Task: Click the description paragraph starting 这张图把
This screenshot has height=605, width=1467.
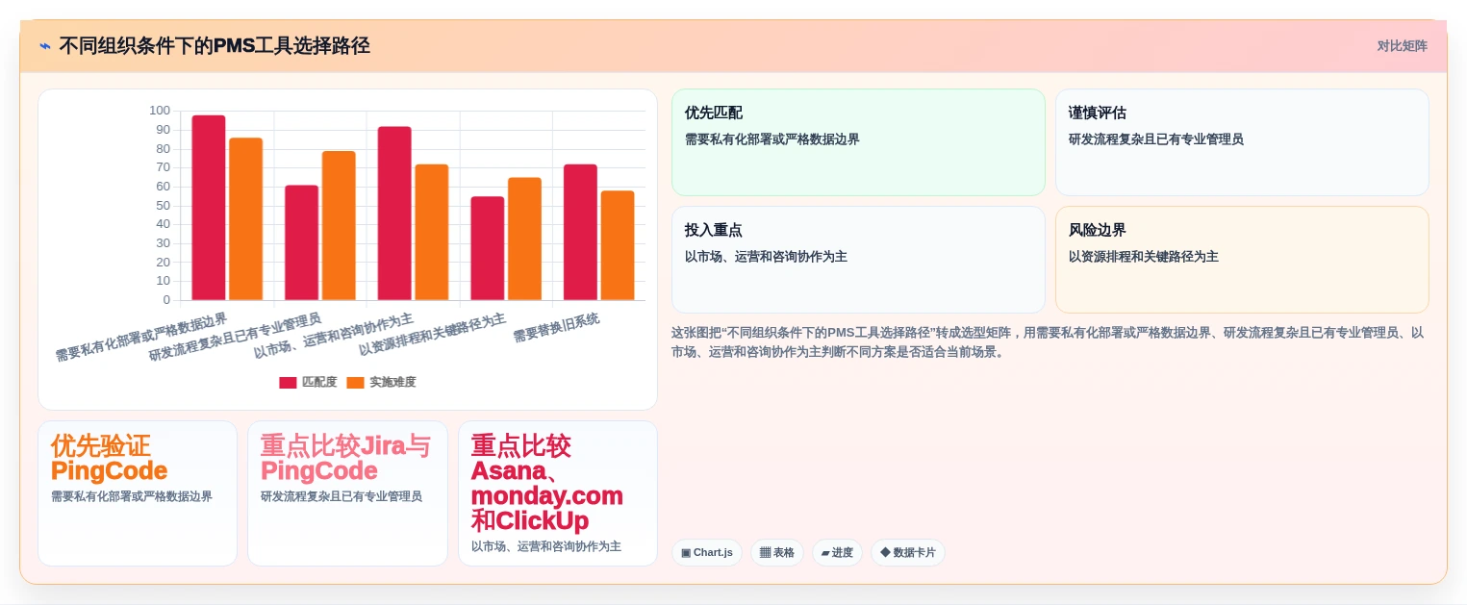Action: pos(1048,341)
